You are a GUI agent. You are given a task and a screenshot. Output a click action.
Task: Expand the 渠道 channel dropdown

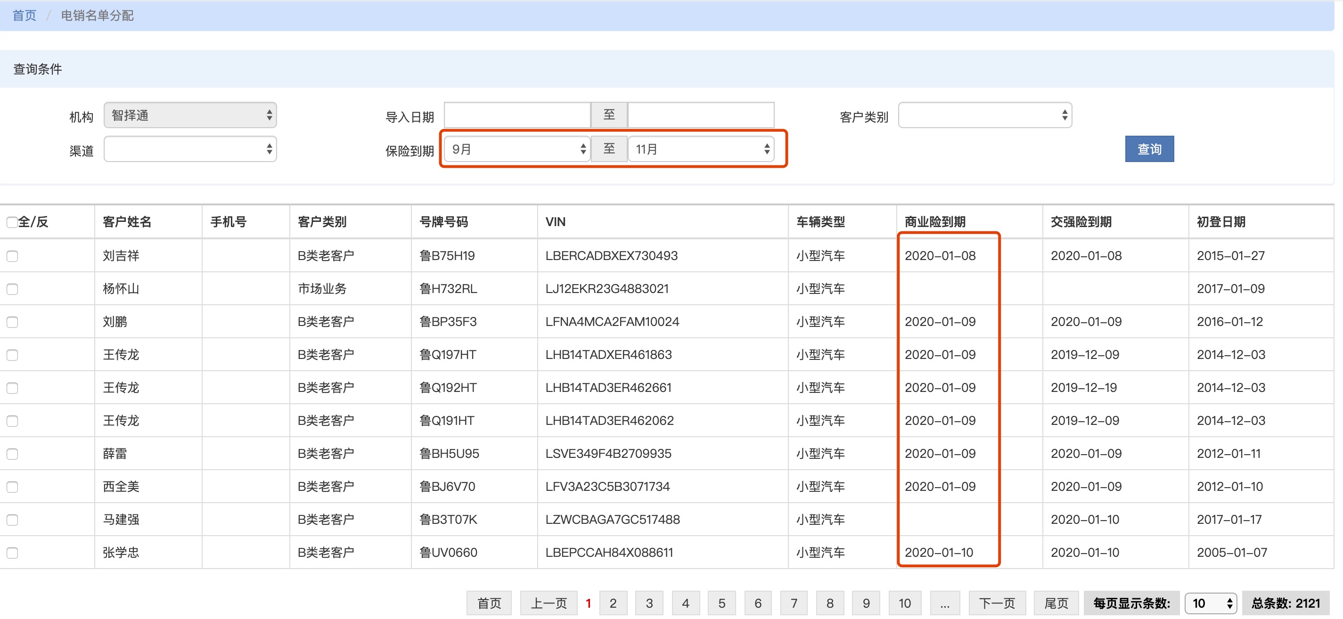point(190,149)
